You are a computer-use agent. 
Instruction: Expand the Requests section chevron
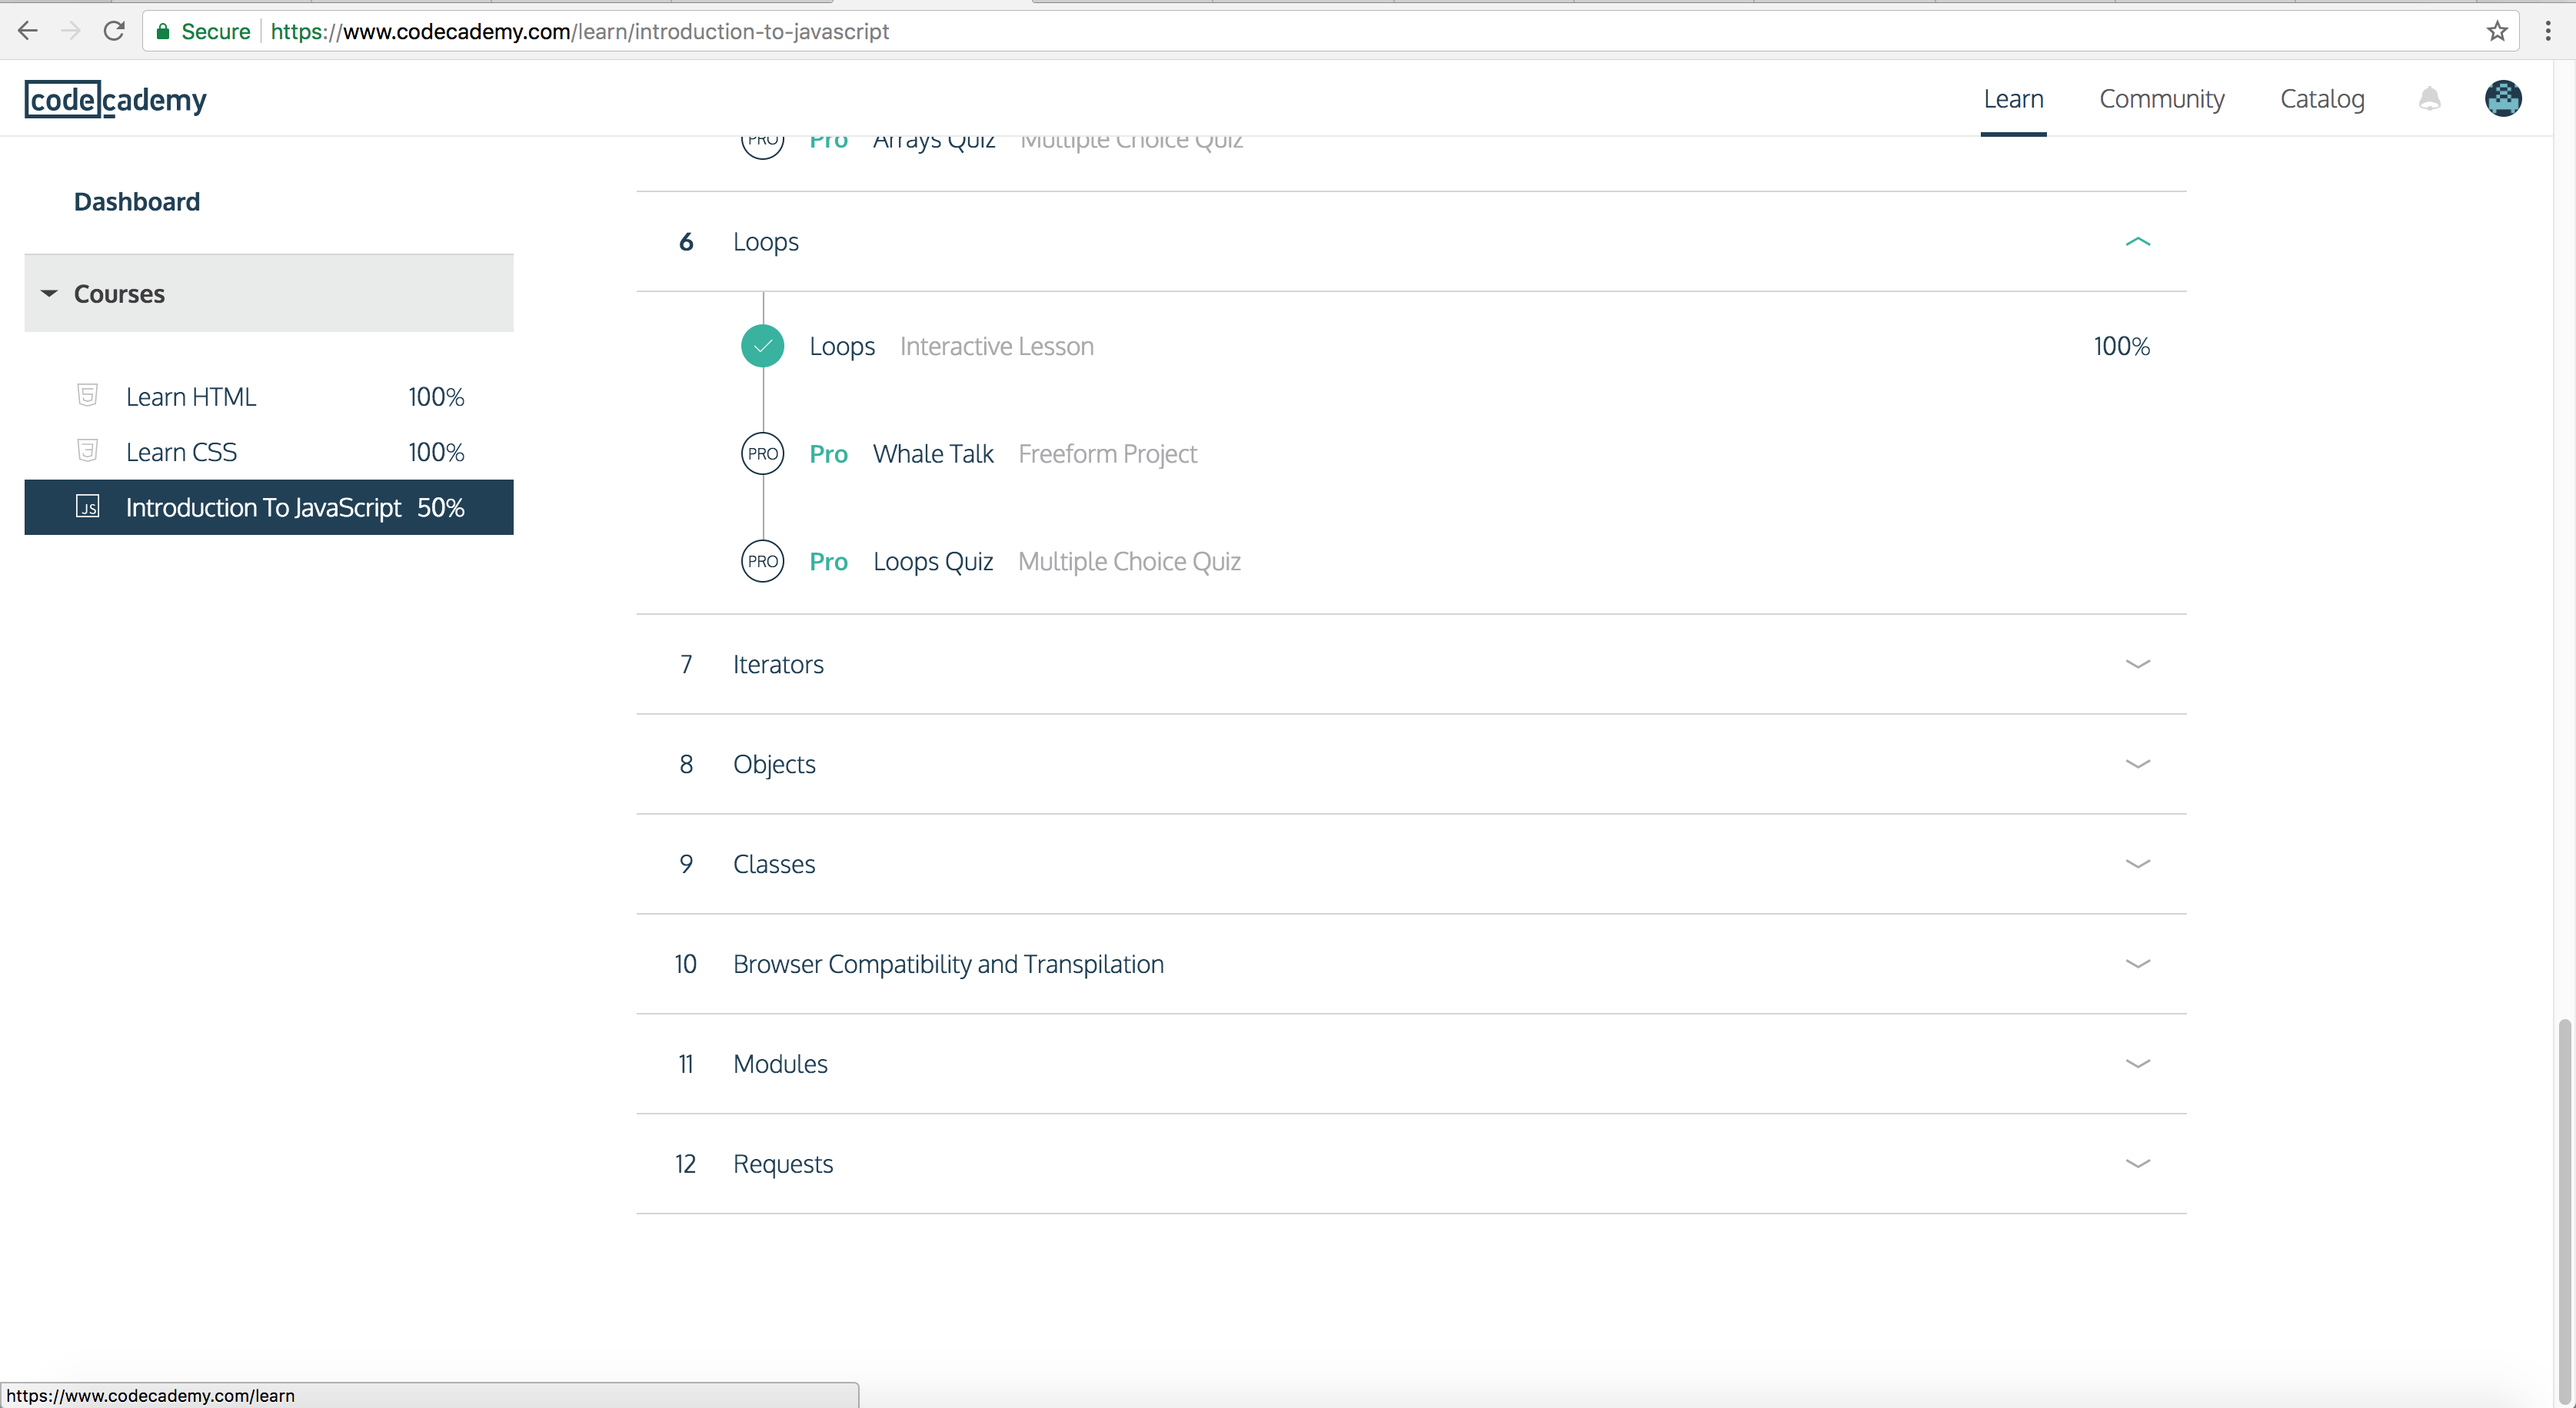(2138, 1164)
